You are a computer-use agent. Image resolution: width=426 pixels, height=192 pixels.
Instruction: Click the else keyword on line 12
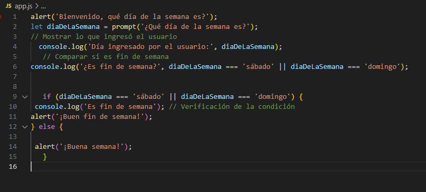pos(47,127)
